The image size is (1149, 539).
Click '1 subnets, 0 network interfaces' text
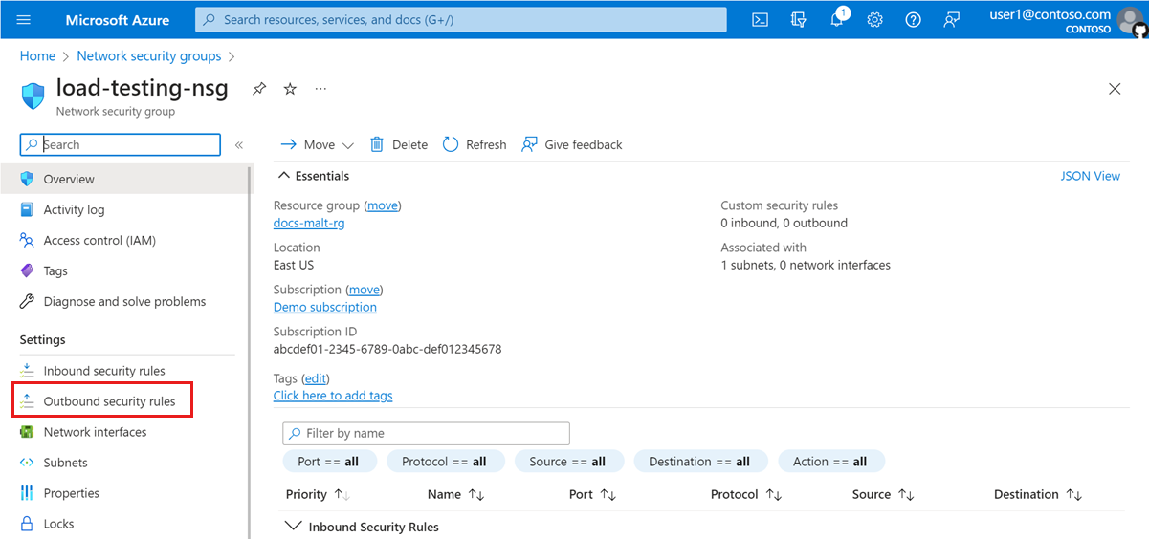click(806, 265)
